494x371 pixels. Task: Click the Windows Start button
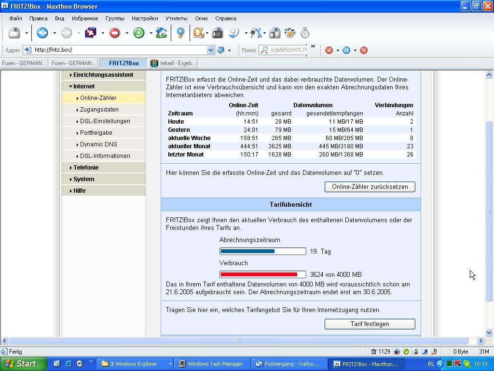pos(23,364)
